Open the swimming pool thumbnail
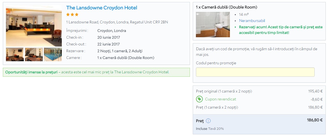Screen dimensions: 328x136 point(53,54)
